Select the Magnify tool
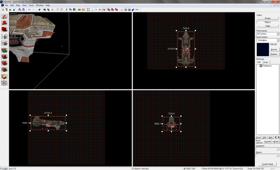This screenshot has height=170, width=280. [x=4, y=23]
